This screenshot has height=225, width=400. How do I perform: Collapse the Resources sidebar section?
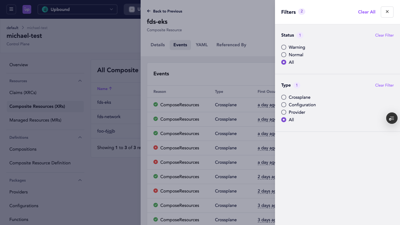[80, 81]
